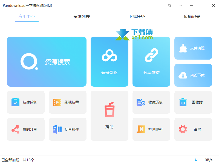Open 离线下载 cloud download tile
This screenshot has width=219, height=164.
193,75
